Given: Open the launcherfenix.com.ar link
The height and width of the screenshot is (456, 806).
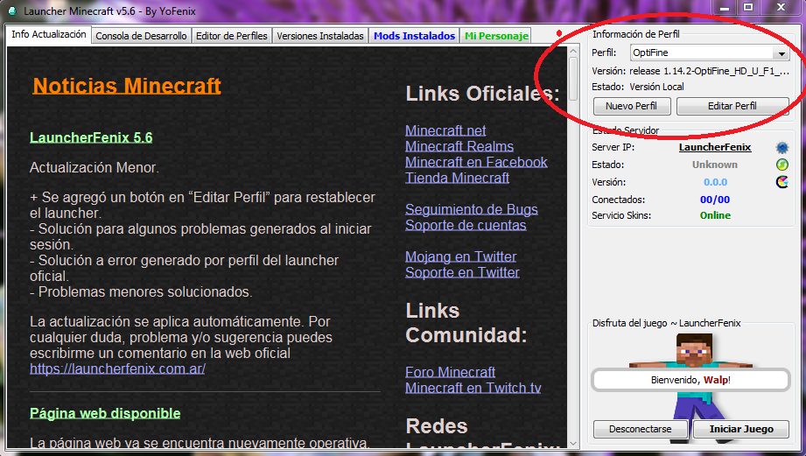Looking at the screenshot, I should [118, 368].
